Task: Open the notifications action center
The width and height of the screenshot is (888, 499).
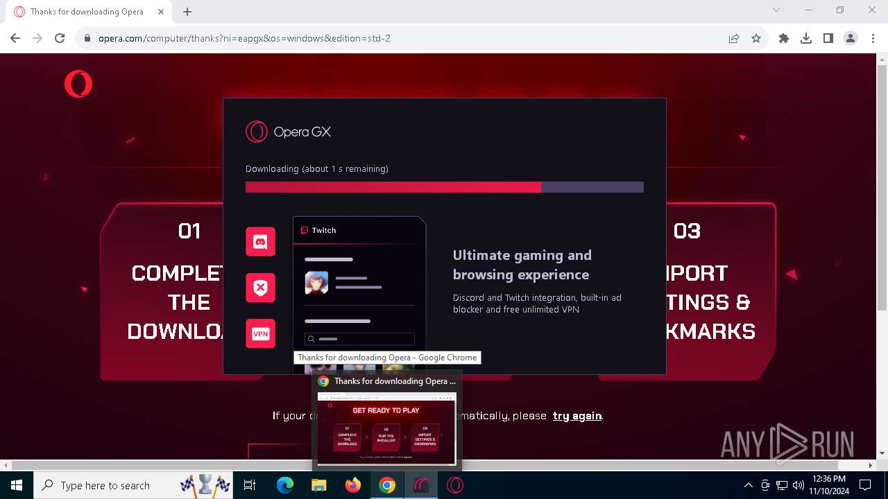Action: (x=865, y=485)
